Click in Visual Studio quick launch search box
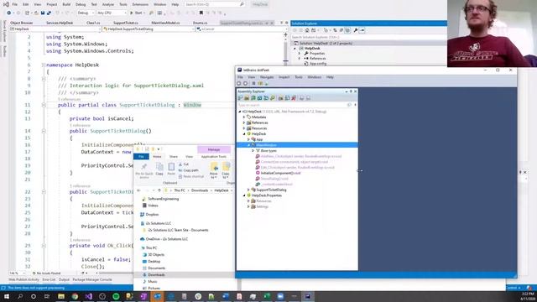The height and width of the screenshot is (302, 537). 215,4
